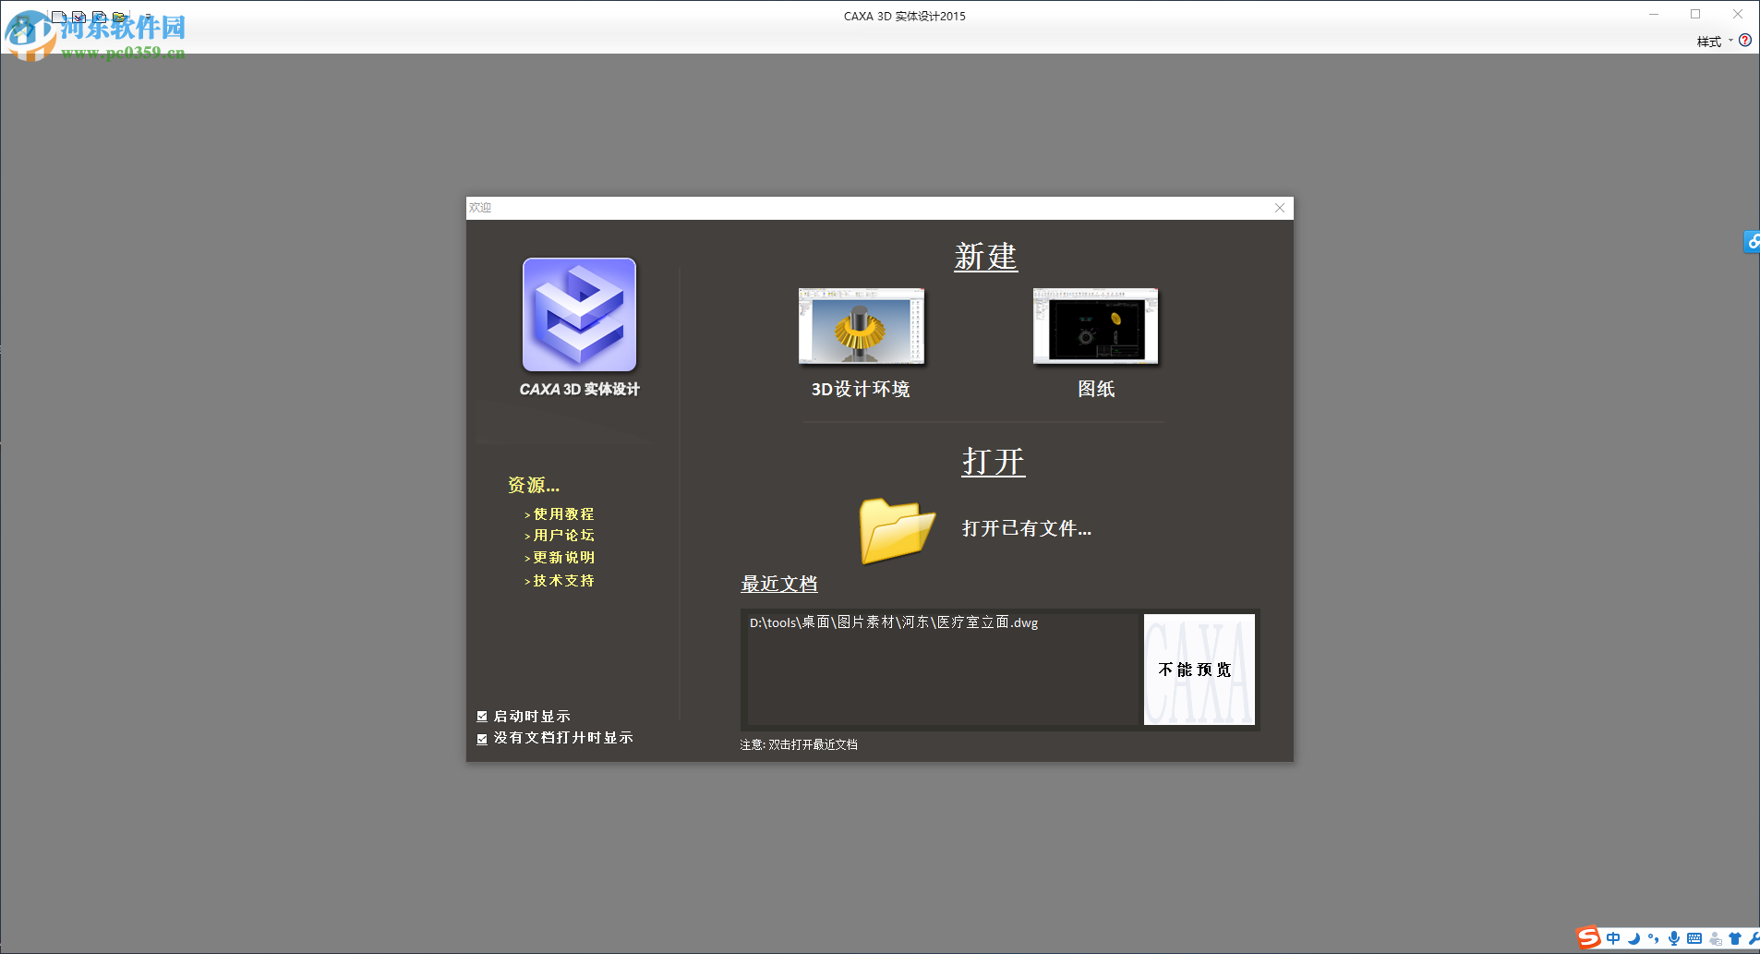Select the 医疗室立面.dwg recent document
The height and width of the screenshot is (954, 1760).
point(895,622)
